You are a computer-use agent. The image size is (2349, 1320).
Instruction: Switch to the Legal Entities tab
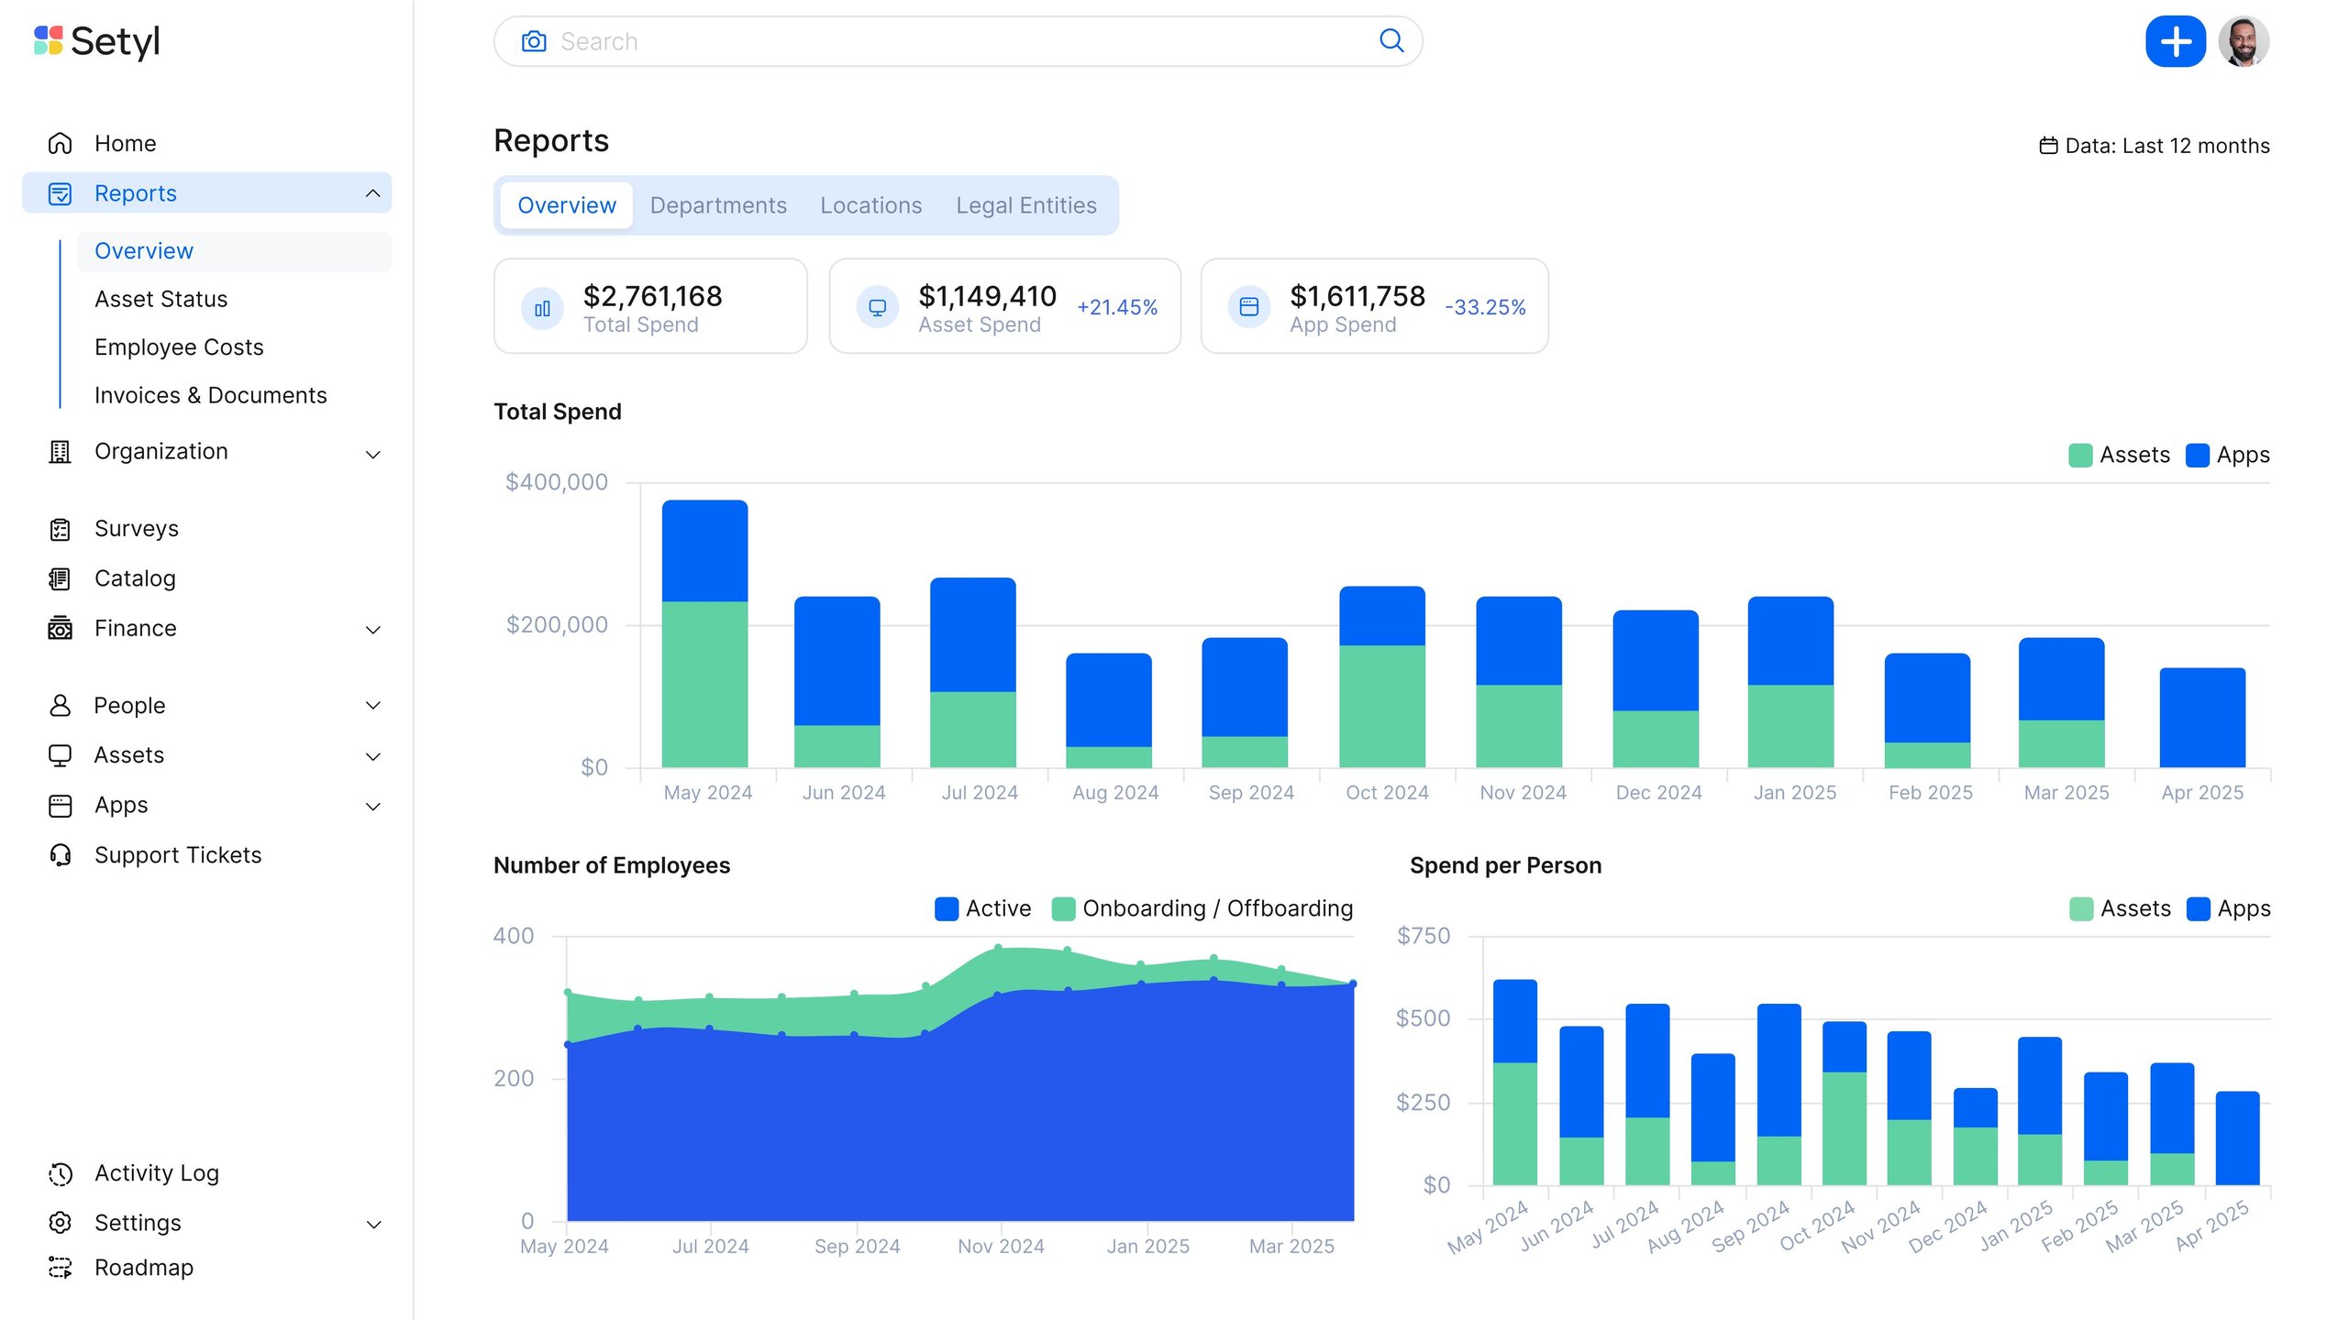coord(1025,205)
